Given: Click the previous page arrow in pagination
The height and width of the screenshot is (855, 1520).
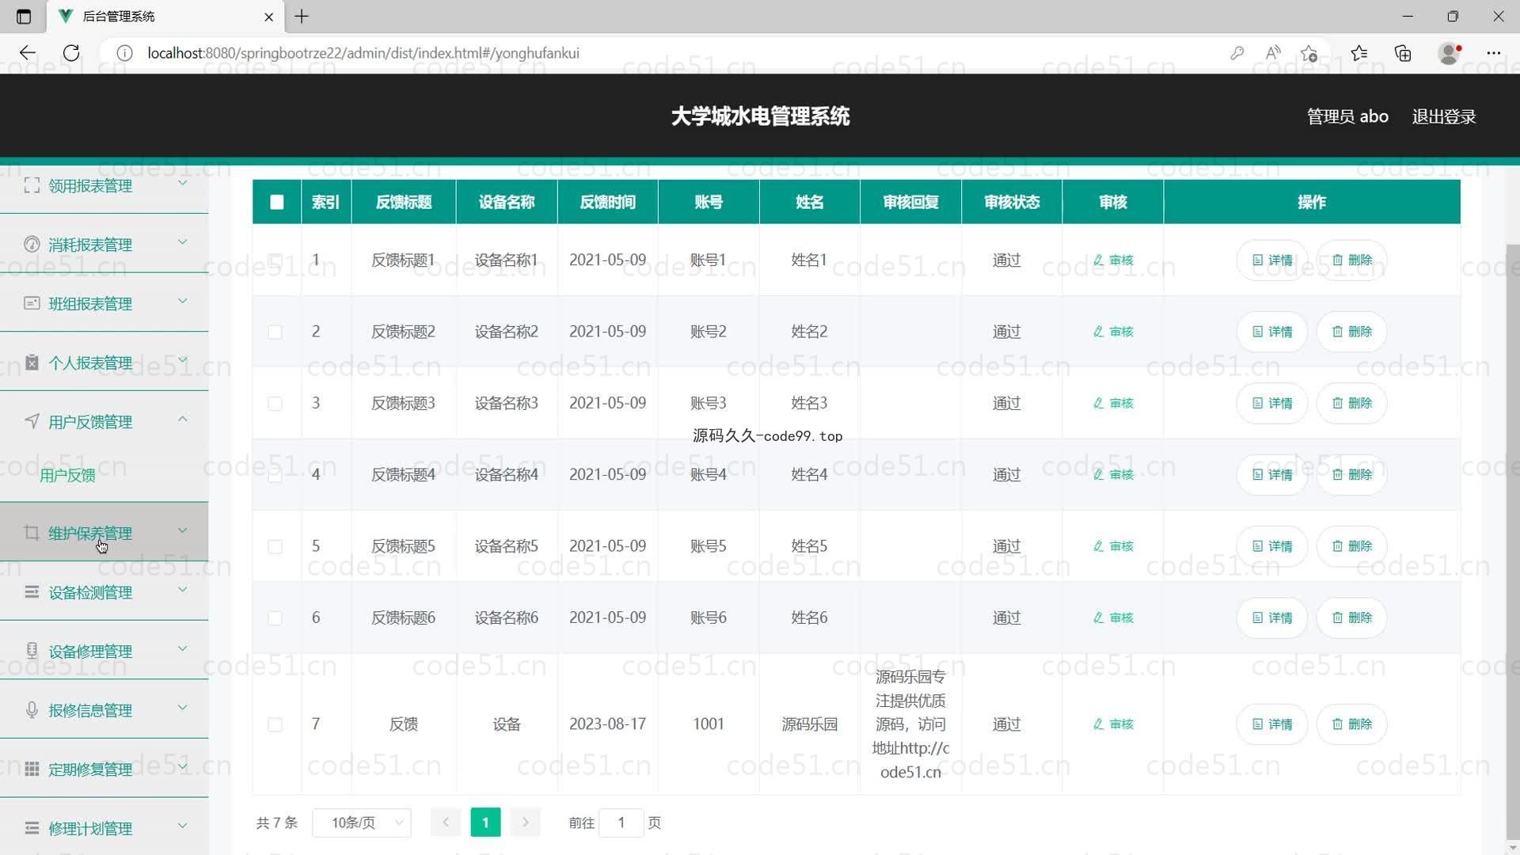Looking at the screenshot, I should point(446,823).
